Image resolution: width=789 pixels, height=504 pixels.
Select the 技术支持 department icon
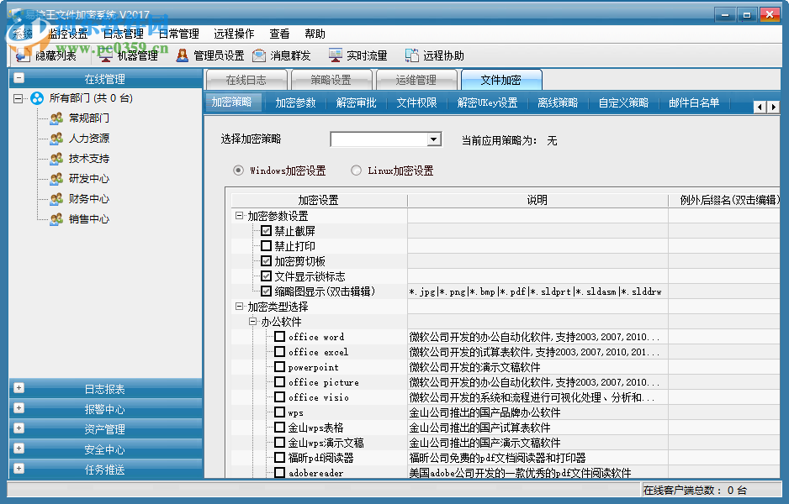(56, 158)
